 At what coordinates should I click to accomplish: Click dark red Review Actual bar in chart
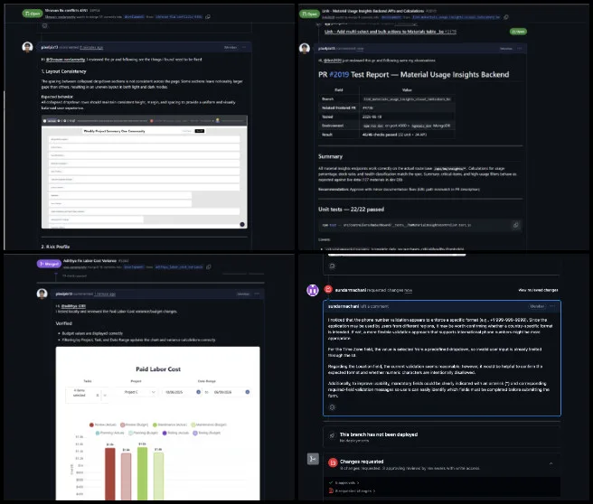coord(110,474)
